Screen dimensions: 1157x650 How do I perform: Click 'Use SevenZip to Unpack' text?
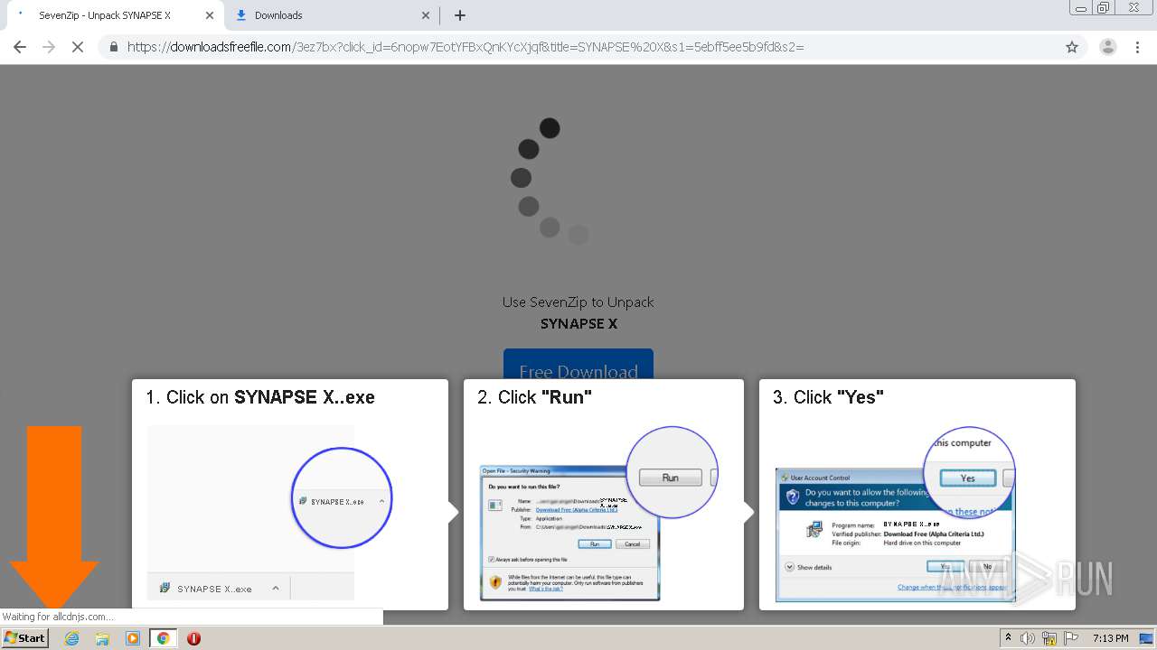click(x=578, y=302)
